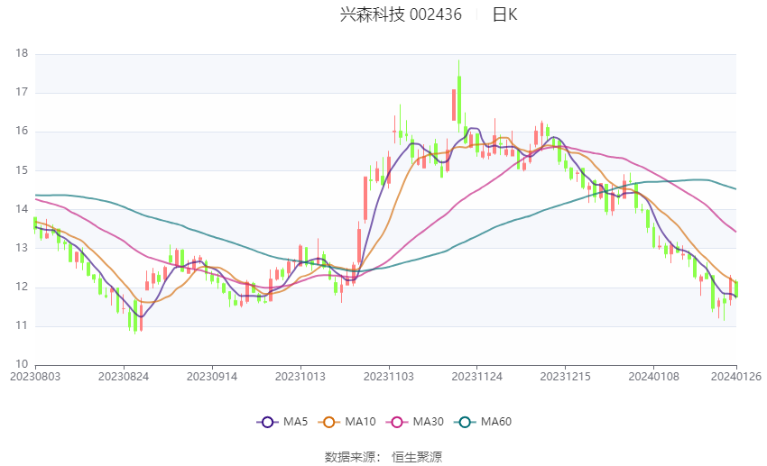Select the 20231103 date on the x-axis
767x466 pixels.
387,376
